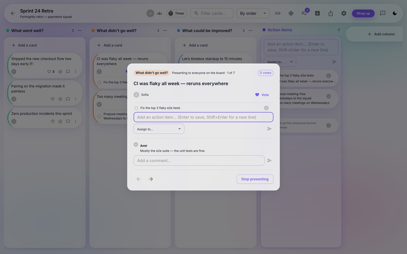Open comments on the Pairing on the migration card
This screenshot has height=254, width=407.
tap(68, 99)
